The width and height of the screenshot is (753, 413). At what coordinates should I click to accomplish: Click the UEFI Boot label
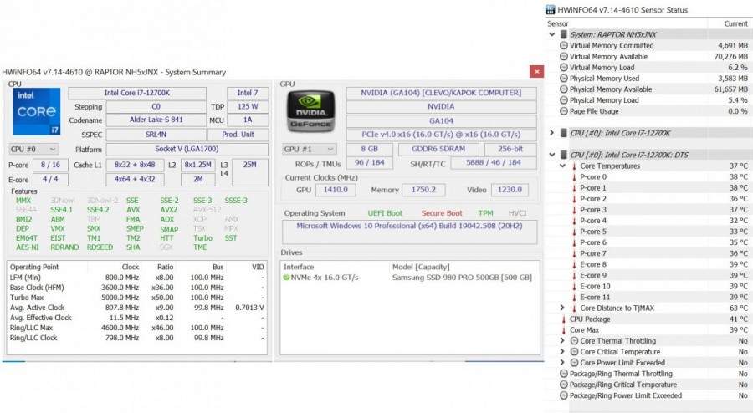(385, 213)
